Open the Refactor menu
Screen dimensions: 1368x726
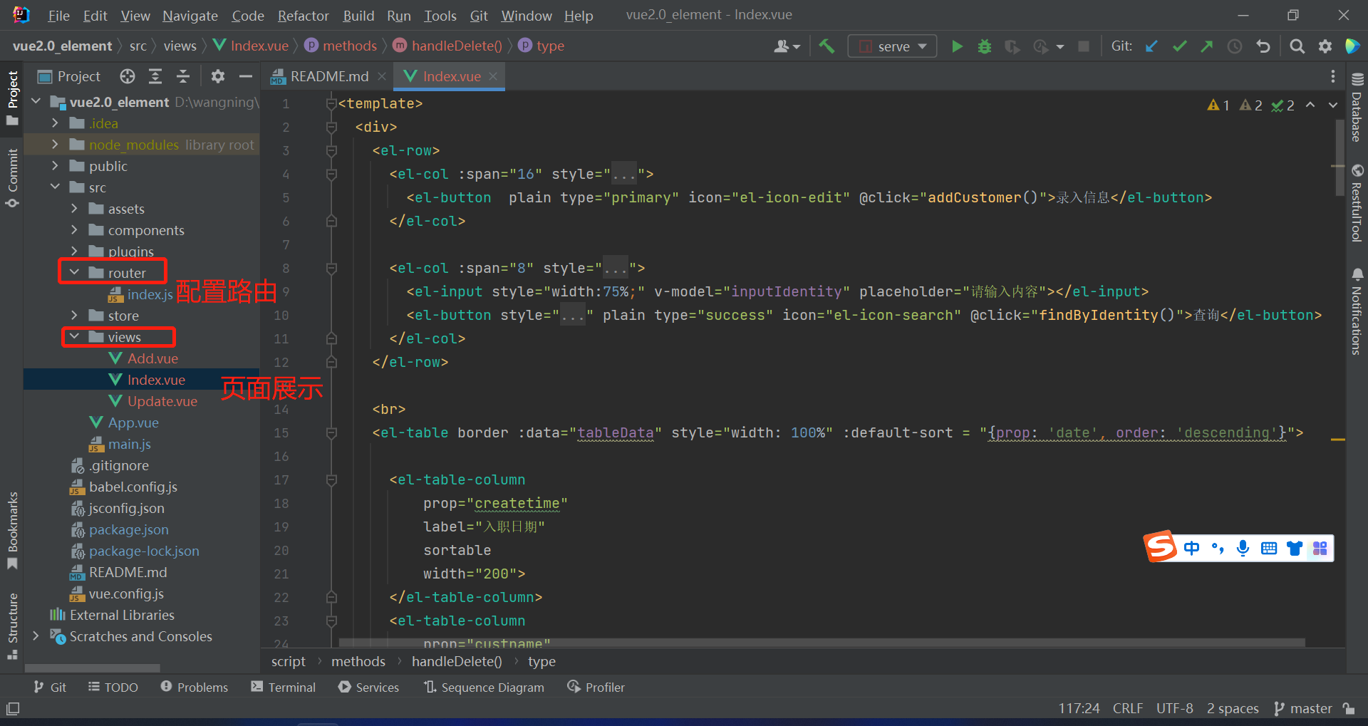point(303,16)
